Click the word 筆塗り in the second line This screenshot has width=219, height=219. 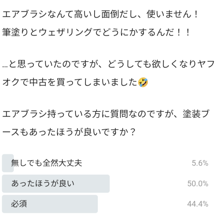[16, 32]
